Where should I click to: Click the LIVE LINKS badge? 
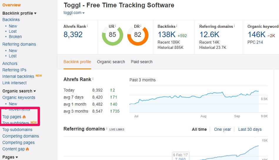pos(117,130)
